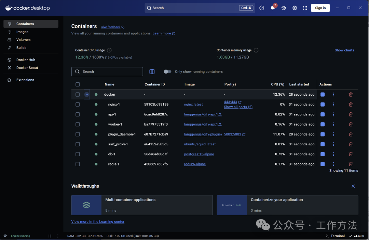Image resolution: width=369 pixels, height=240 pixels.
Task: Open the nginx:latest image link
Action: pos(193,105)
